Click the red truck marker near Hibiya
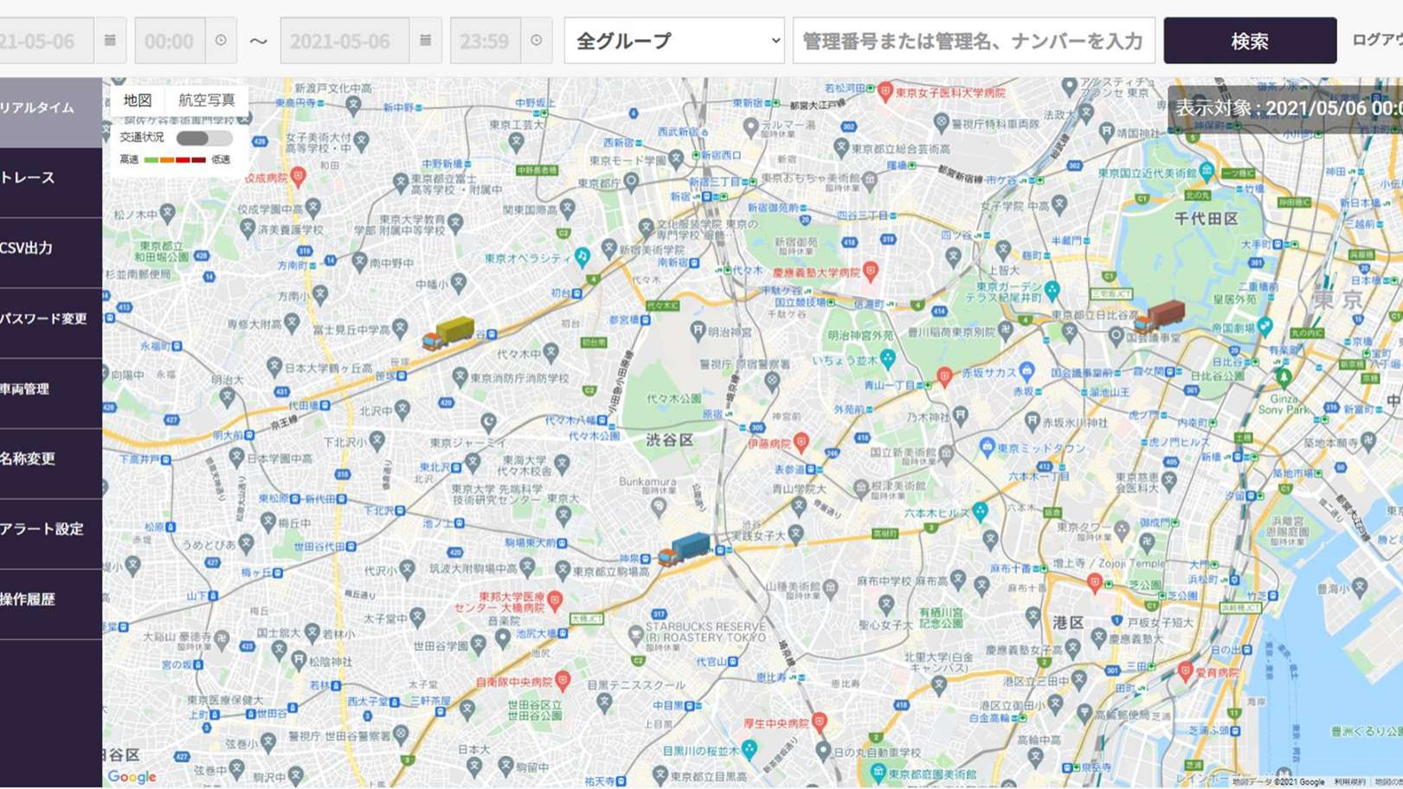This screenshot has width=1403, height=789. coord(1160,316)
